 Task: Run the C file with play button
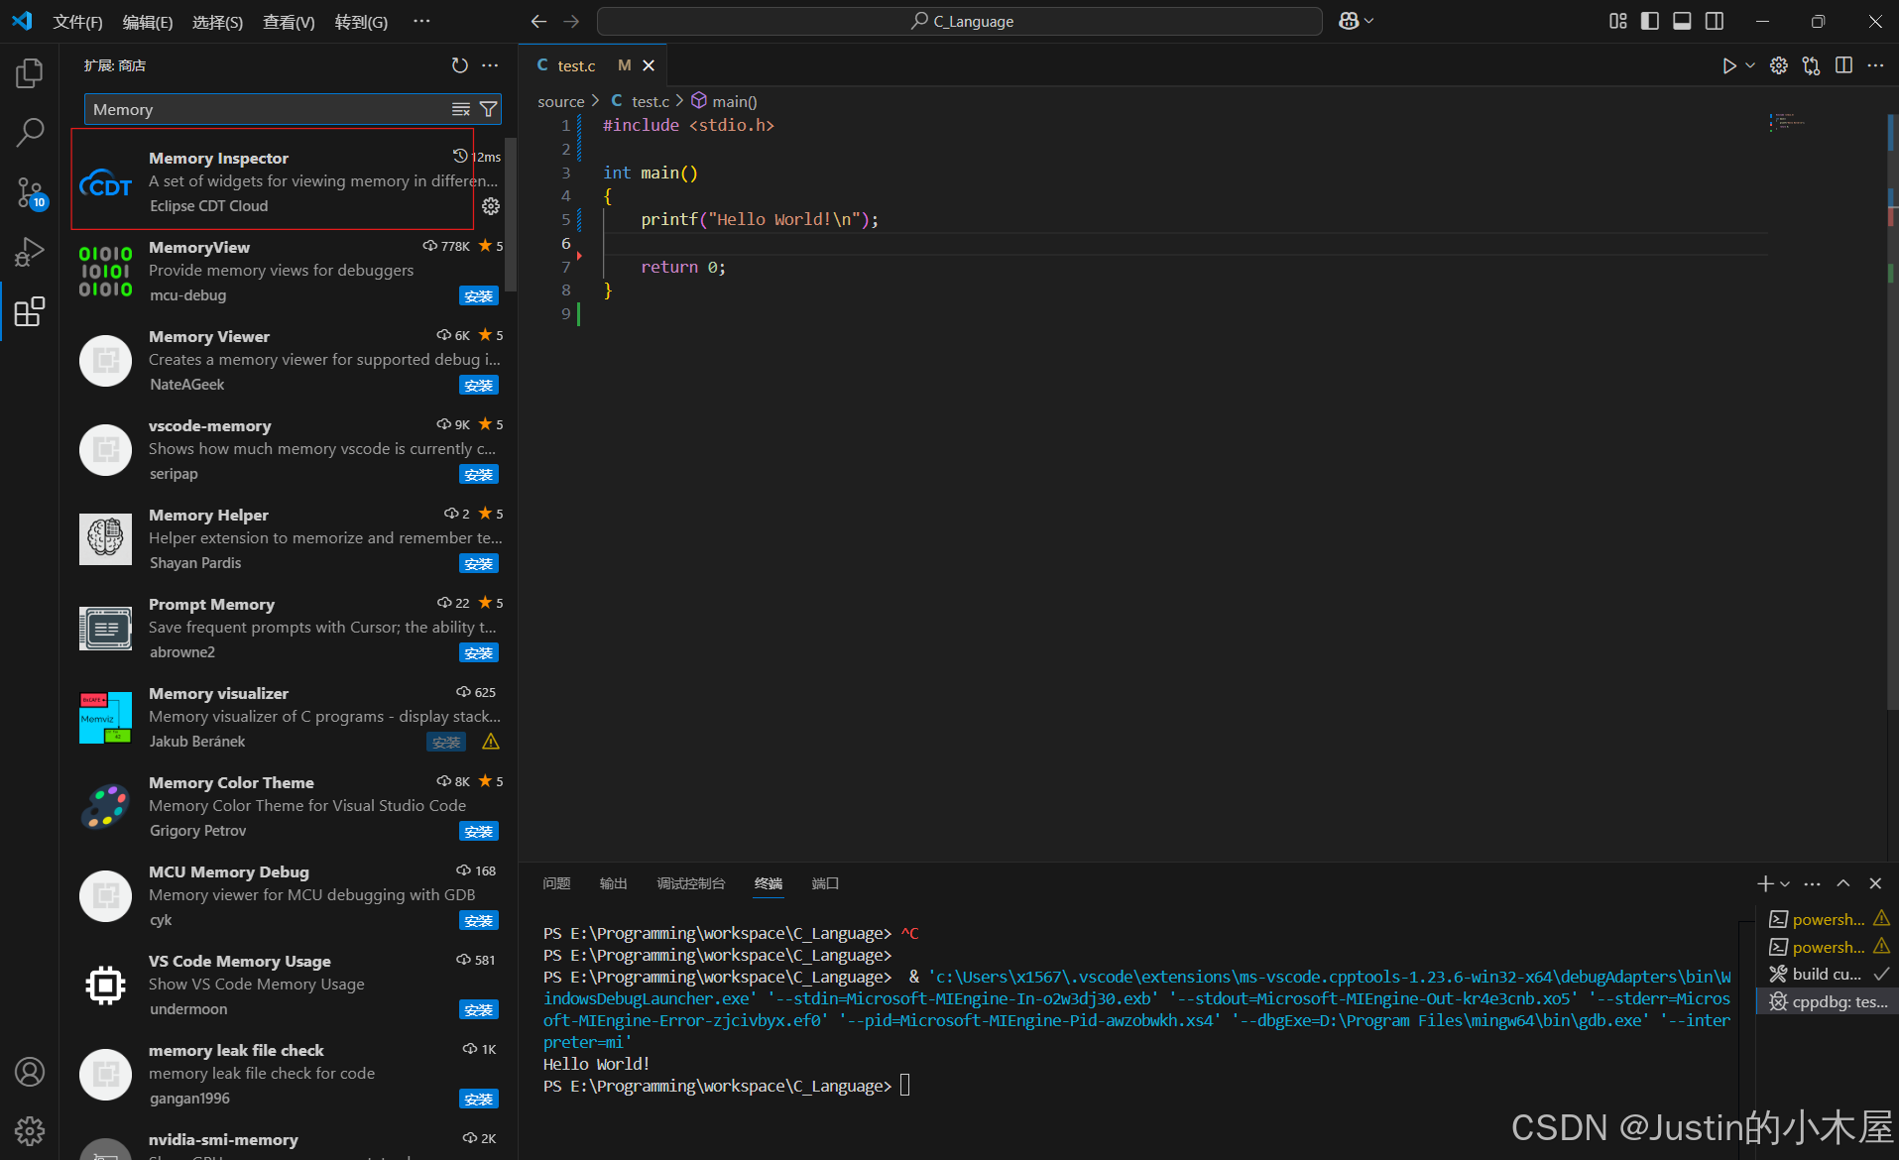[1729, 65]
